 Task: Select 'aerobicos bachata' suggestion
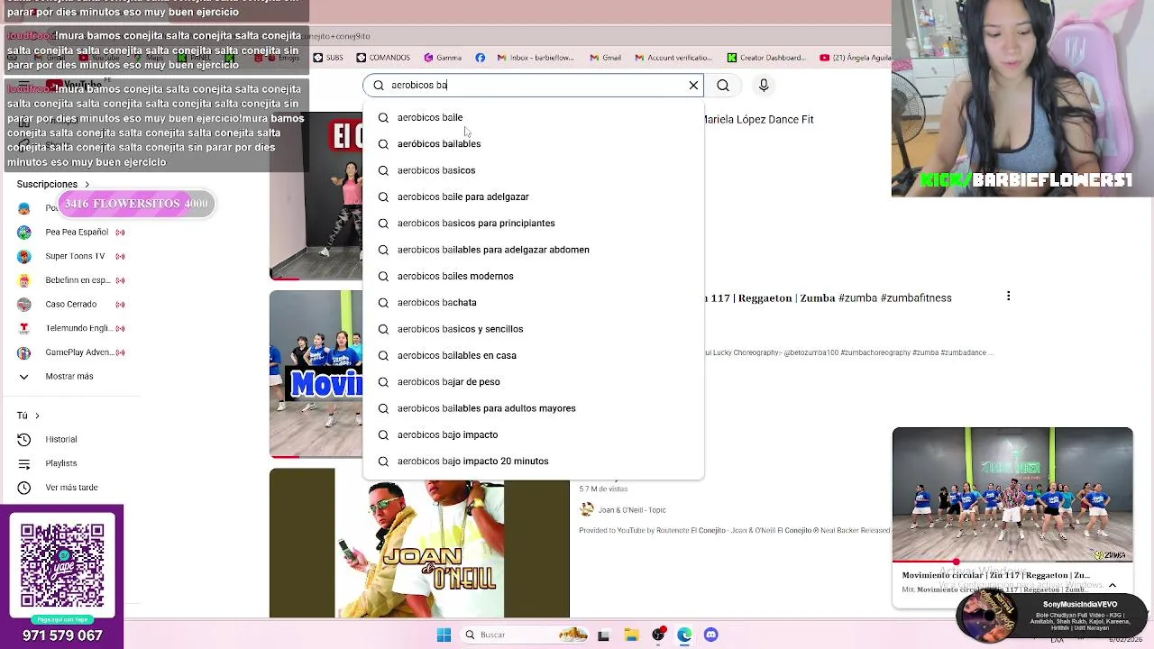[x=533, y=303]
